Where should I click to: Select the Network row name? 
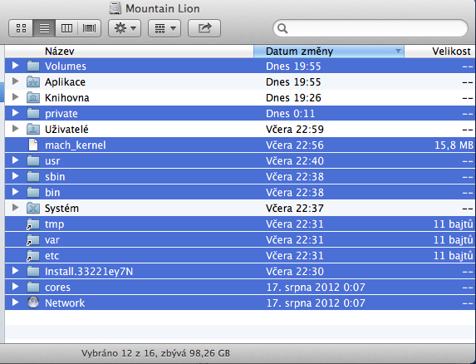tap(65, 303)
